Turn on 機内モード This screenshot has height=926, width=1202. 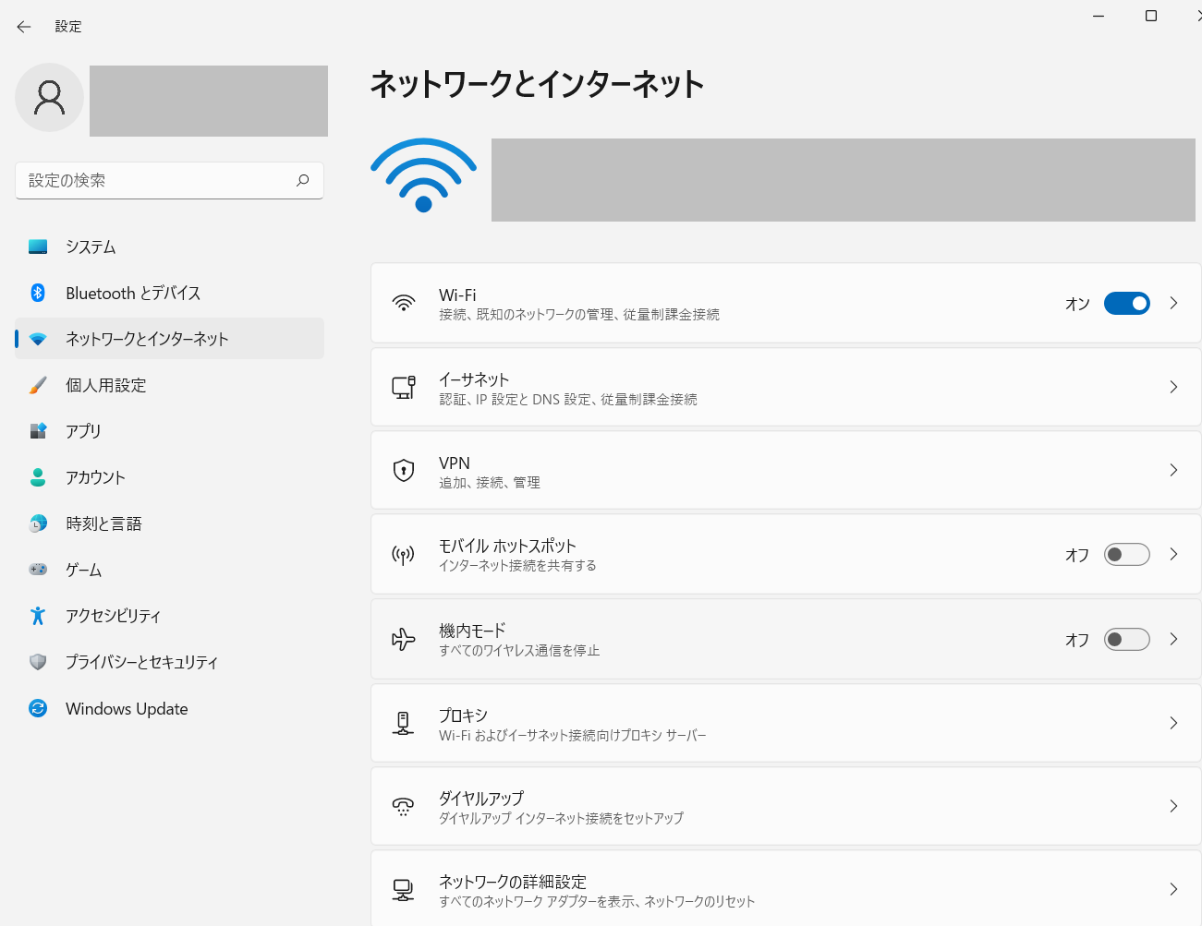1126,639
